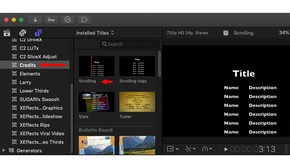Open the enhancements magic wand menu

click(190, 149)
